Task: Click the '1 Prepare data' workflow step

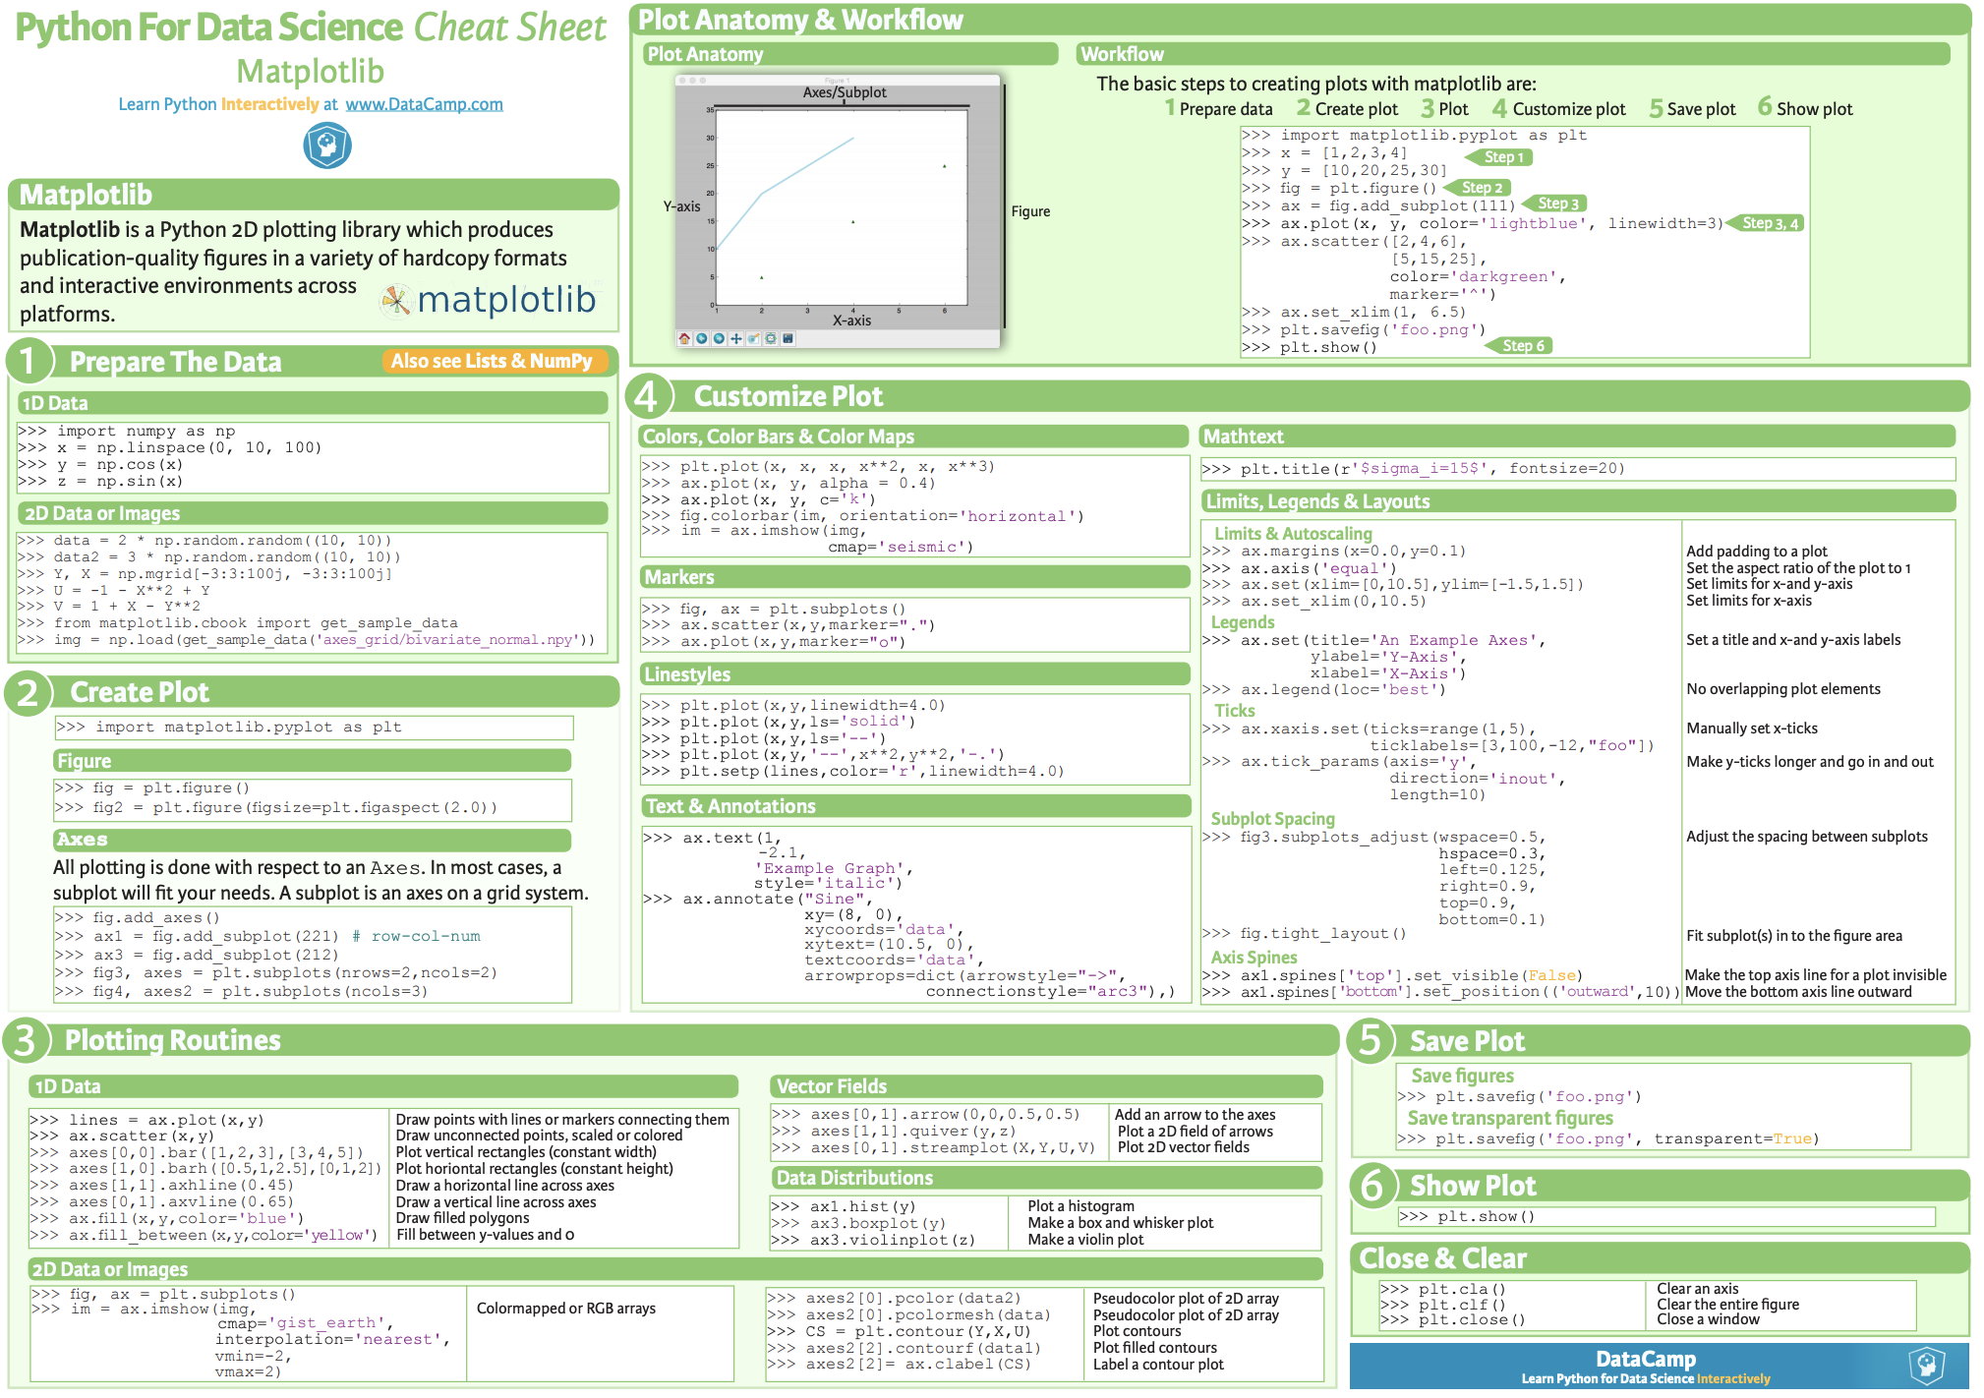Action: (x=1218, y=108)
